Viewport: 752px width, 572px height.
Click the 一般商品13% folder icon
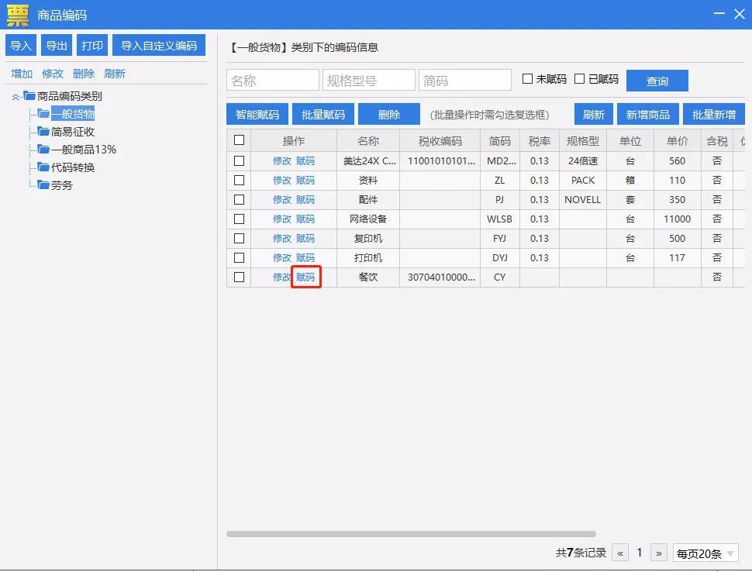point(43,149)
